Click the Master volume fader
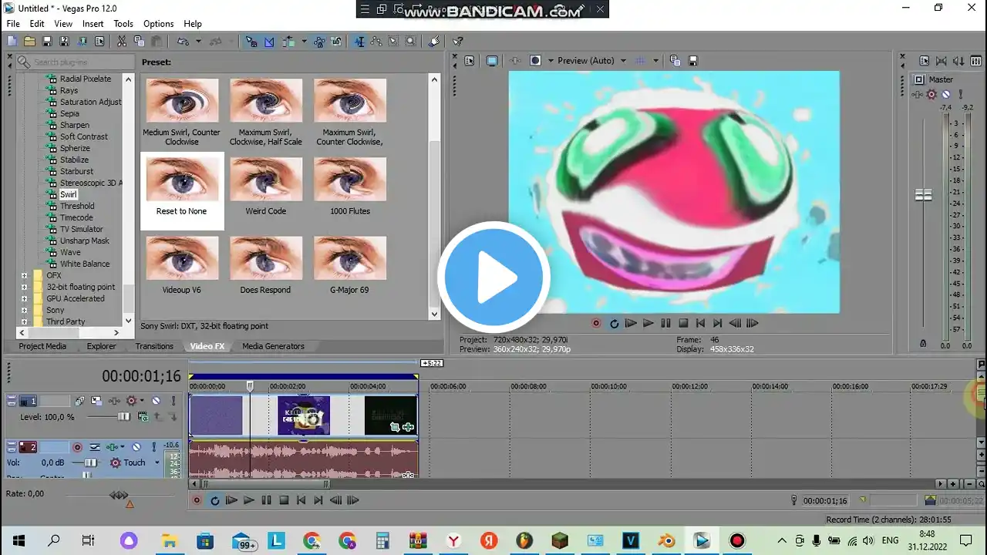This screenshot has height=555, width=987. [x=923, y=195]
